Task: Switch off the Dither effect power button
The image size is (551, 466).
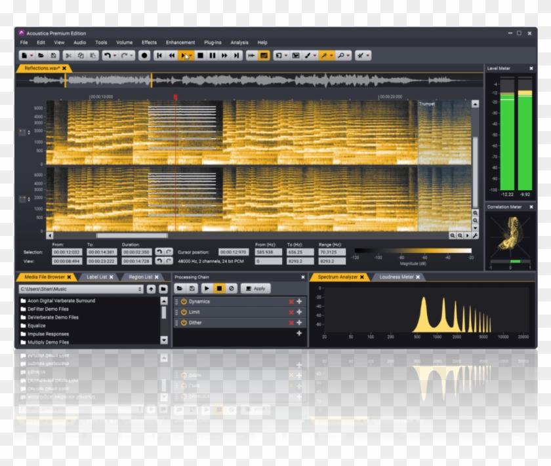Action: [x=185, y=322]
